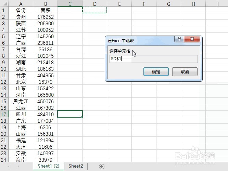Click the previous sheet navigation arrow
Viewport: 228px width, 171px height.
coord(9,166)
